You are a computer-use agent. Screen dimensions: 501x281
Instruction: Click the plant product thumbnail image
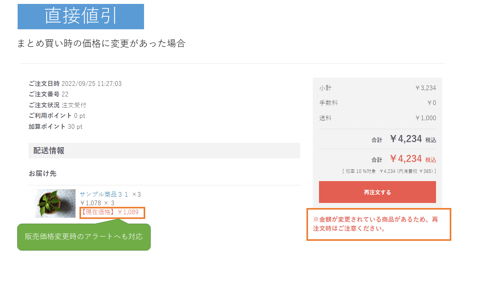[x=54, y=203]
